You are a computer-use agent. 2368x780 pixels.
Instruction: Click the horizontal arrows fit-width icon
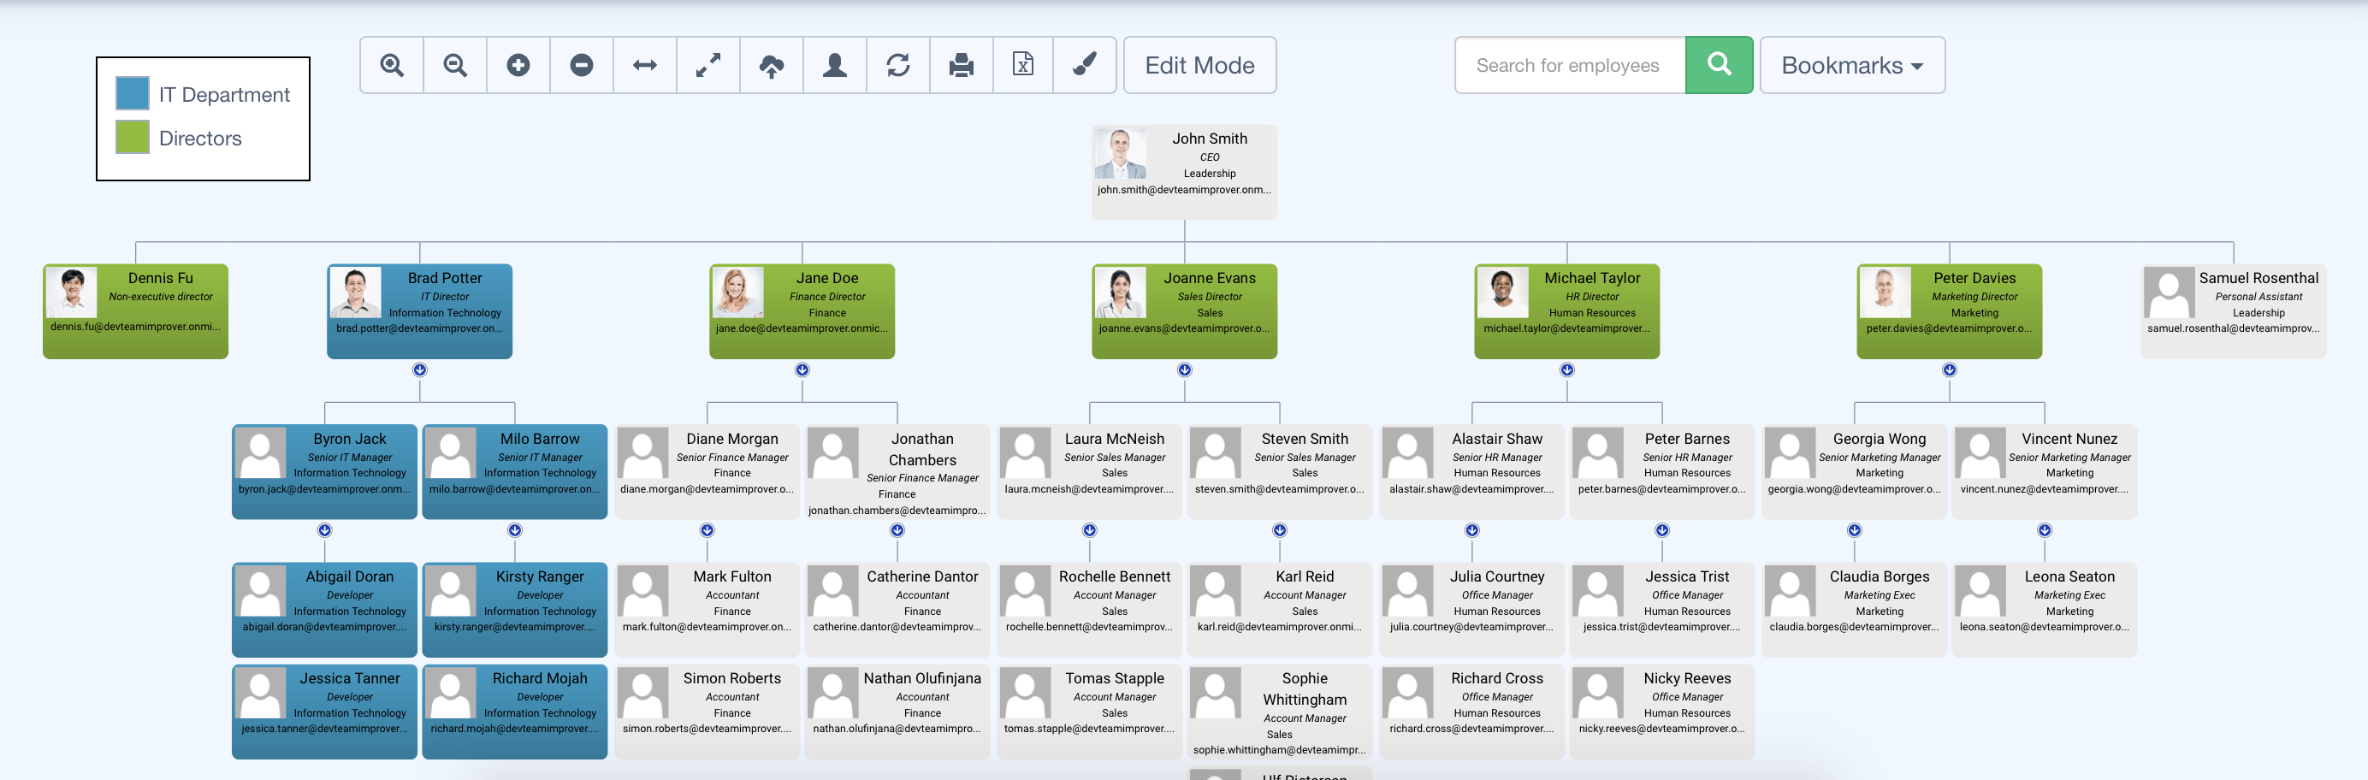tap(645, 65)
